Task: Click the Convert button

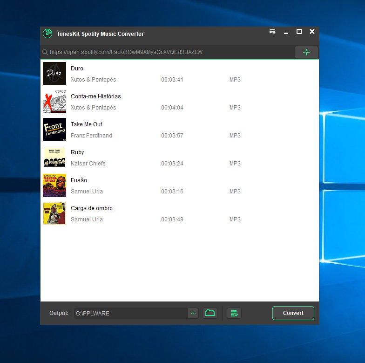Action: 293,313
